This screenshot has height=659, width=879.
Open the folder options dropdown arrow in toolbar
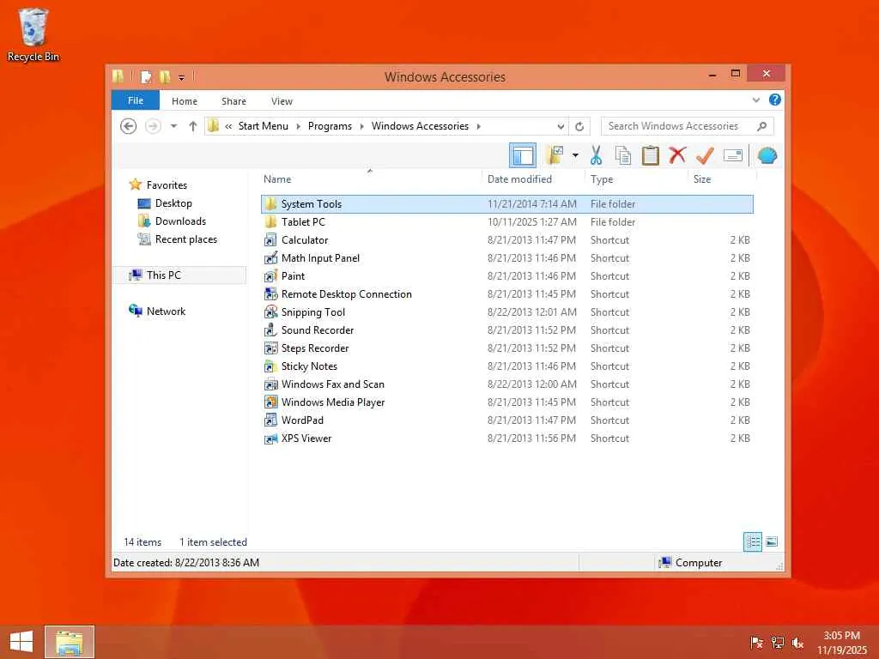point(575,155)
